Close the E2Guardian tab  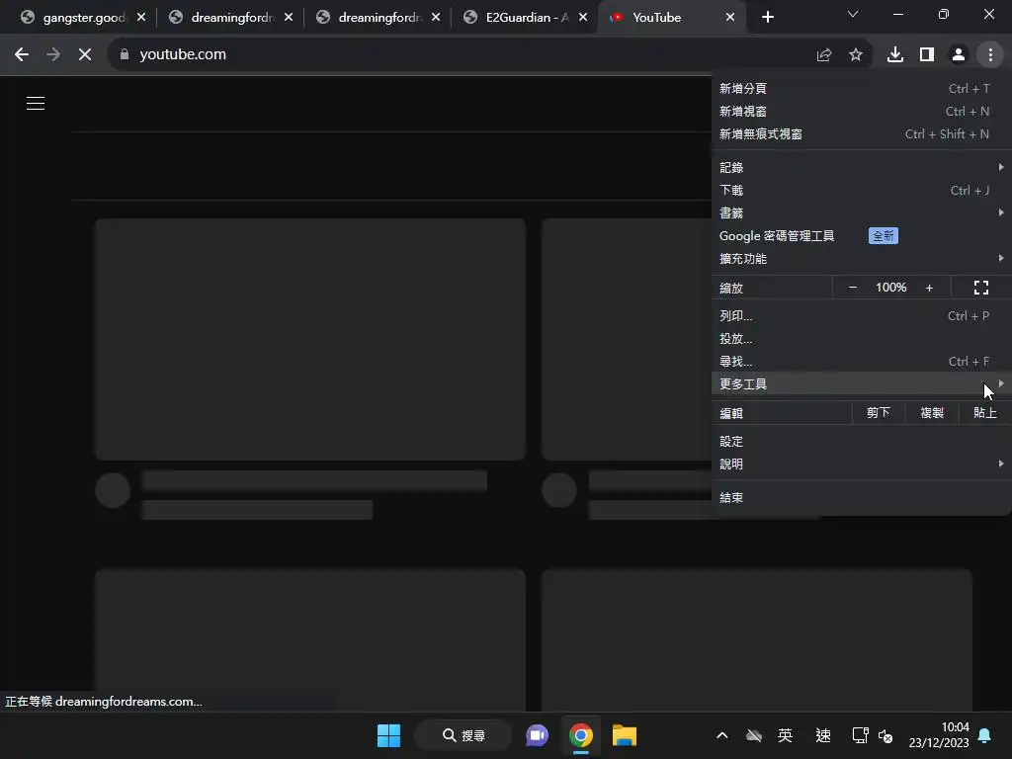583,18
